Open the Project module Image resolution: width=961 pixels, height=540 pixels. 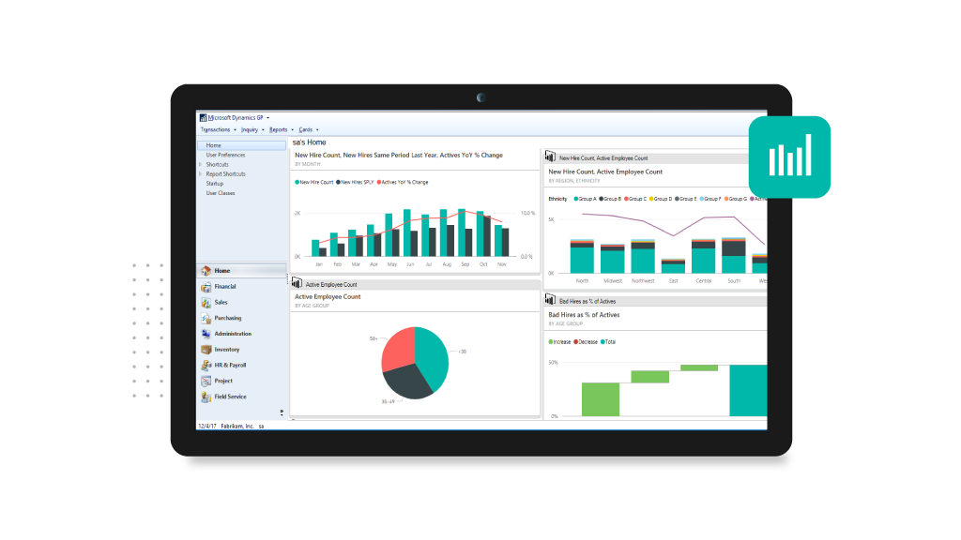[225, 381]
